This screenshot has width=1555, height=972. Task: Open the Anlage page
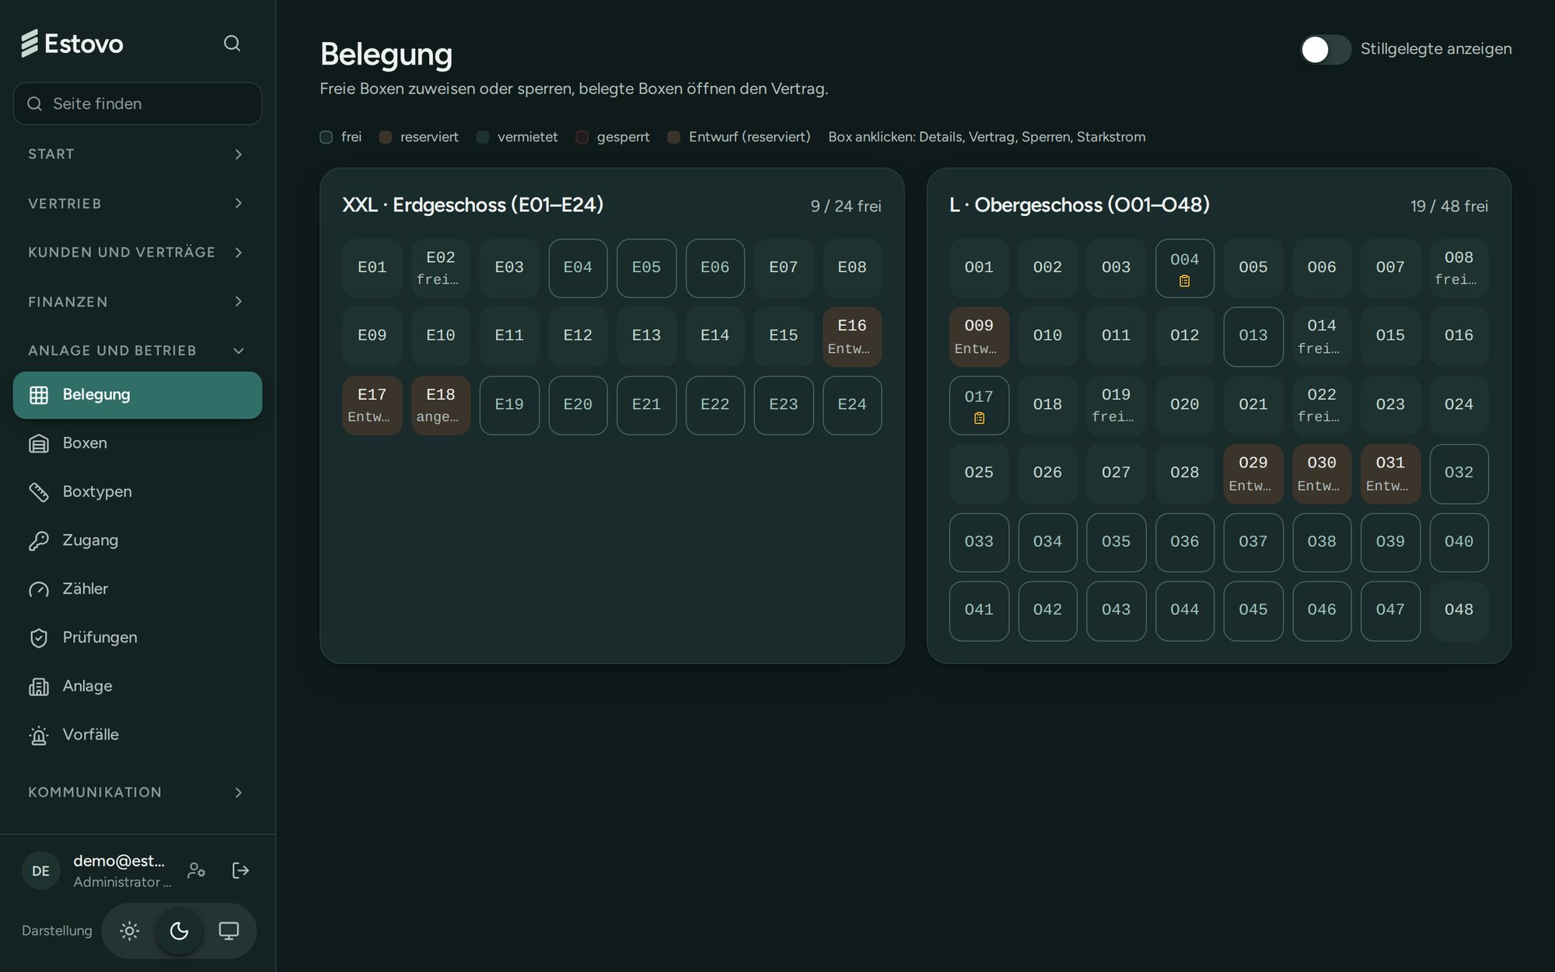click(138, 687)
